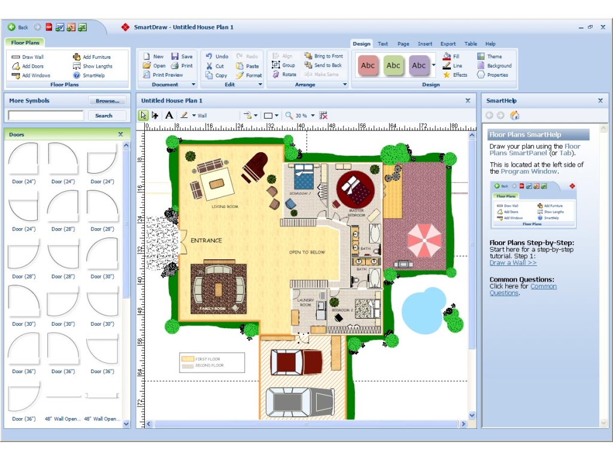613x460 pixels.
Task: Click Send to Back
Action: click(323, 65)
